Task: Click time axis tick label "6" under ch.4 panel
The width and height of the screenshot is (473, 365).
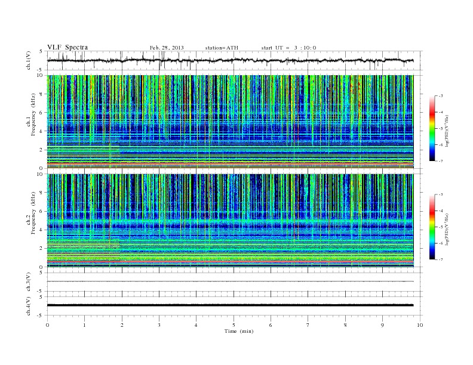Action: pyautogui.click(x=271, y=325)
